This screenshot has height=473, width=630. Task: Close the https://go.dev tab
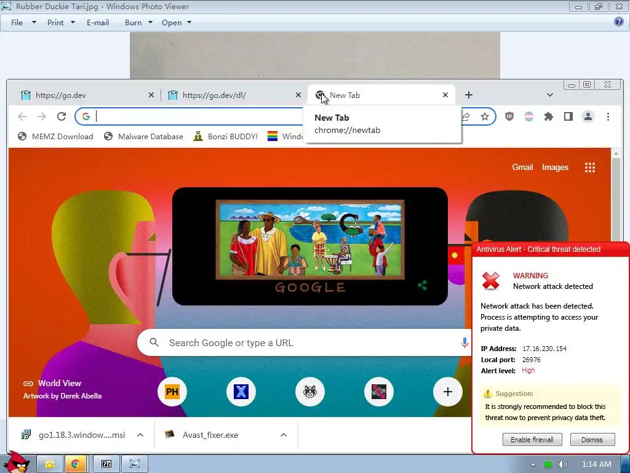coord(151,95)
